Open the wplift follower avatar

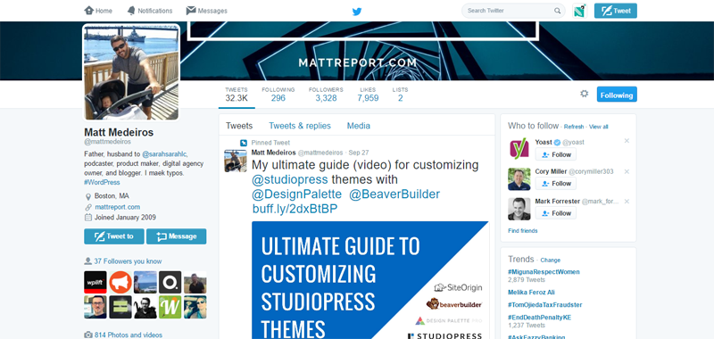(95, 282)
